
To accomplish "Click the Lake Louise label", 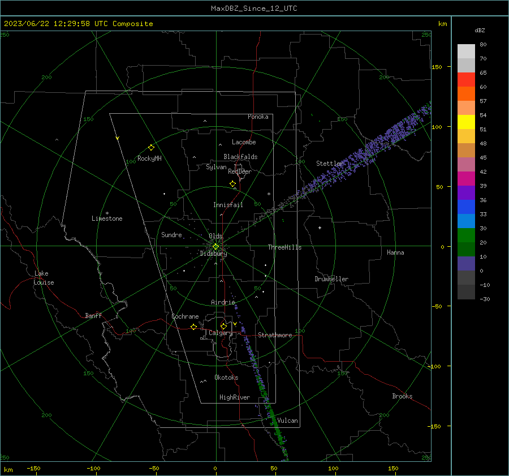I will point(44,278).
